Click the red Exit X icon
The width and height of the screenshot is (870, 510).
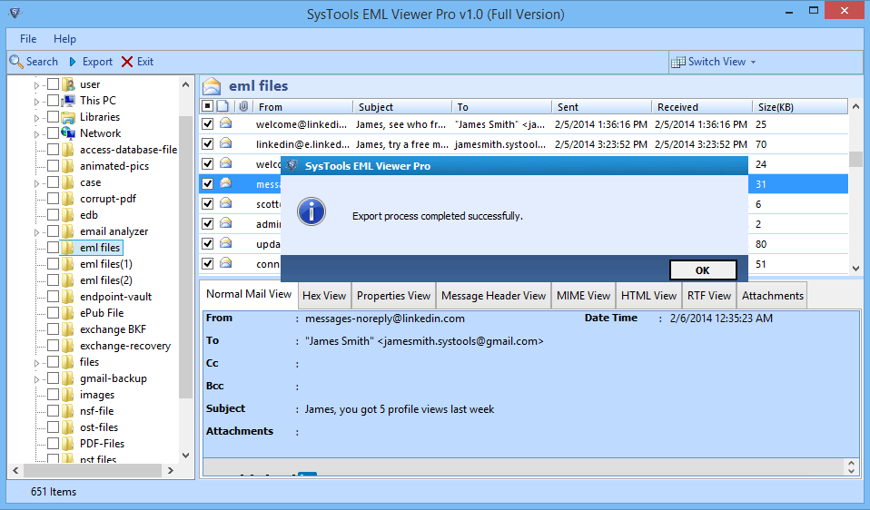coord(127,62)
